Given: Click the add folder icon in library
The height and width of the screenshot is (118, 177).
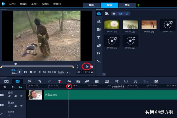Looking at the screenshot, I should coord(107,14).
